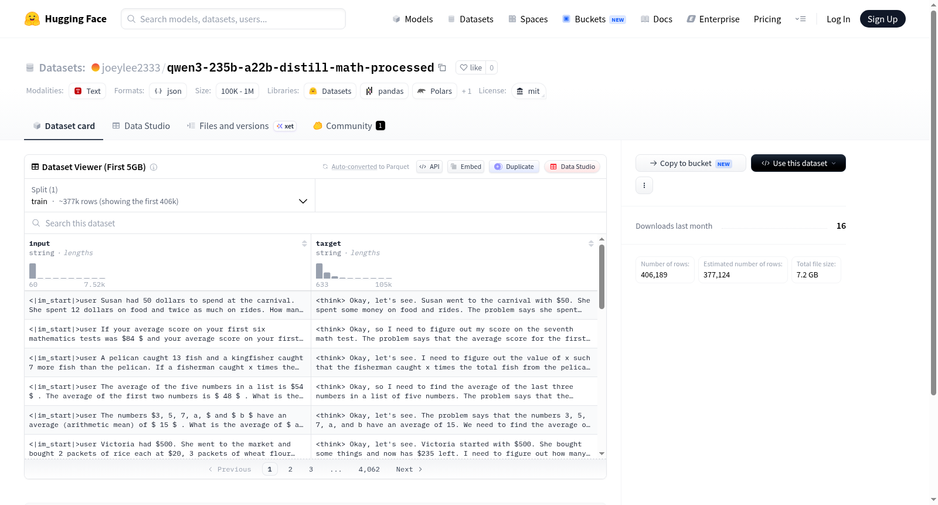The height and width of the screenshot is (505, 938).
Task: Select the mit license tag
Action: click(528, 91)
